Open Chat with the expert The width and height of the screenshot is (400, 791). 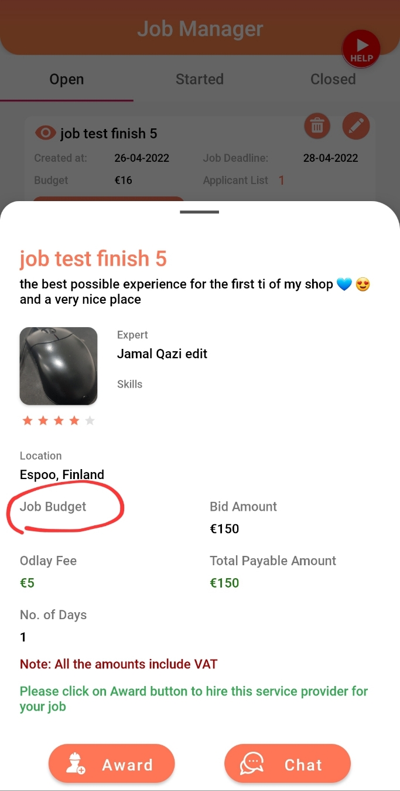(287, 764)
